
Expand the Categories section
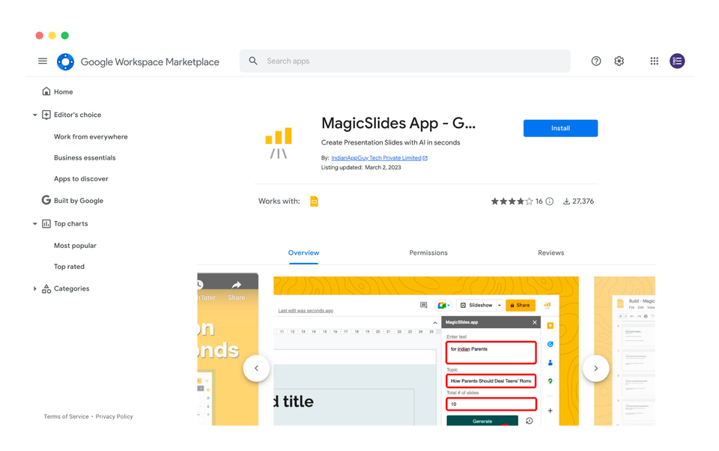pyautogui.click(x=34, y=288)
